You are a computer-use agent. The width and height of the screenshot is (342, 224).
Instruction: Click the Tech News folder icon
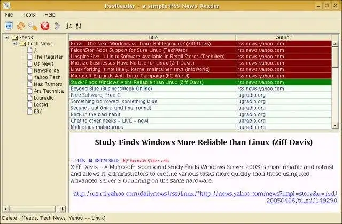point(22,44)
